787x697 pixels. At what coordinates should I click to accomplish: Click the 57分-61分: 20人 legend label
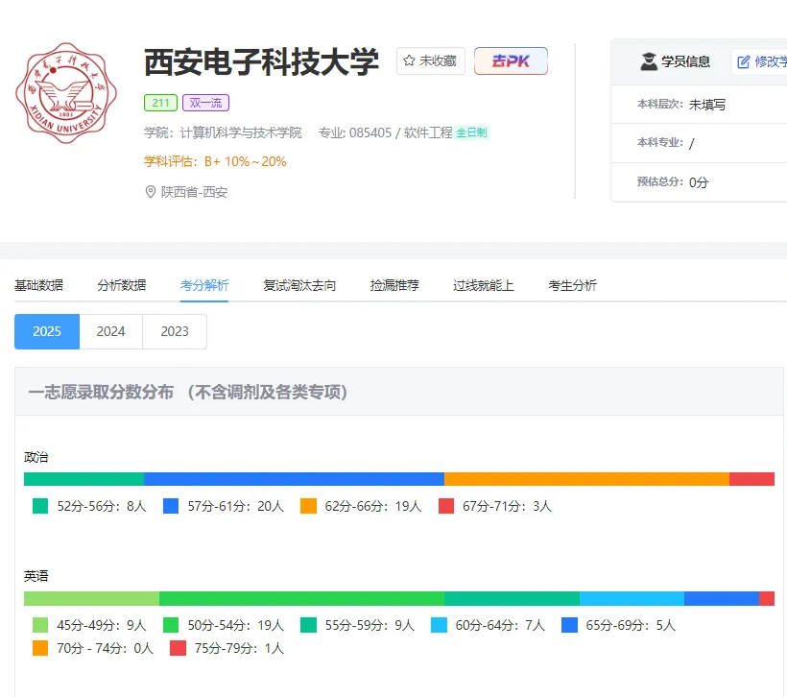[x=236, y=506]
